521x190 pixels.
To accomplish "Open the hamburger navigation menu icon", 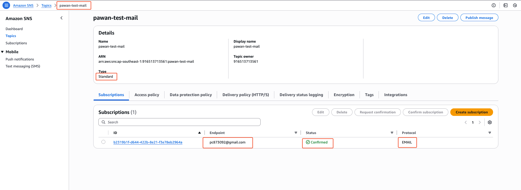I will click(x=6, y=5).
